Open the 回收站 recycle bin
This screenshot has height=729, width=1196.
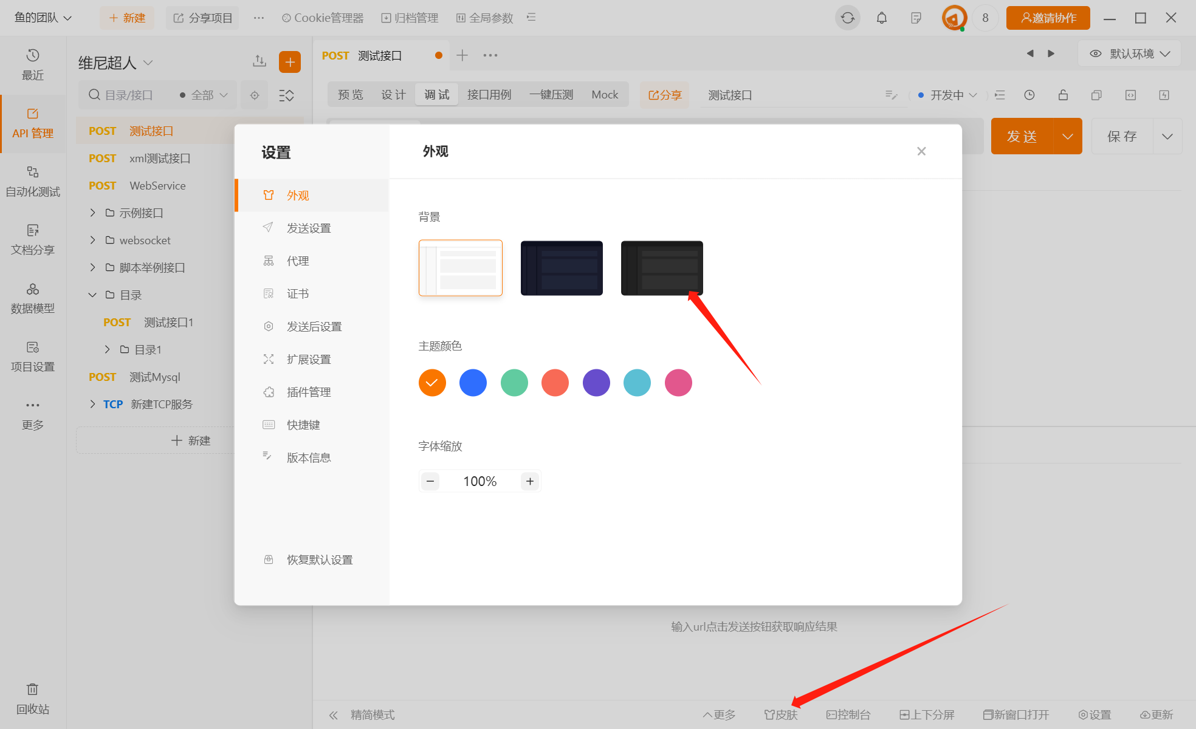(x=33, y=699)
